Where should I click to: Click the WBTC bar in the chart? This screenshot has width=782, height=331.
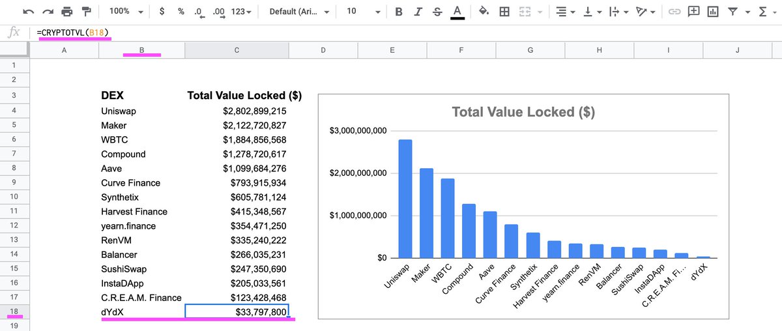(x=448, y=218)
